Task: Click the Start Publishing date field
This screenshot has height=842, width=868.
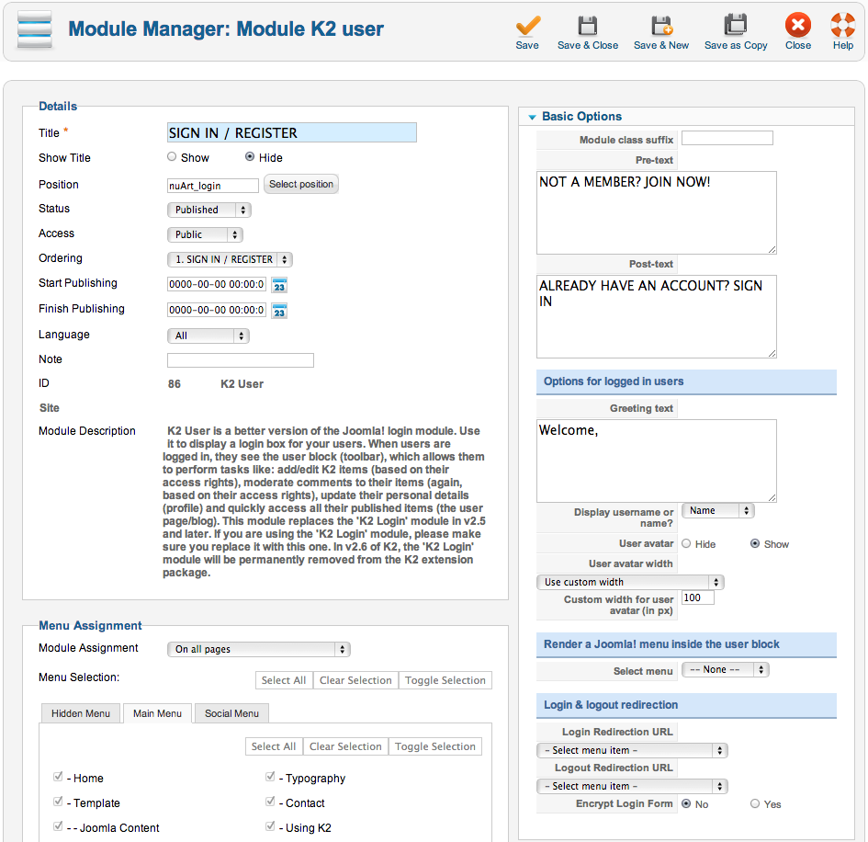Action: pyautogui.click(x=217, y=284)
